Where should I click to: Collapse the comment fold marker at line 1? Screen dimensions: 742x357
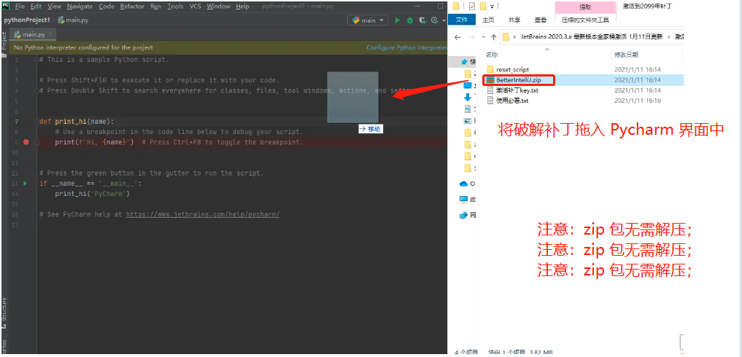coord(36,60)
